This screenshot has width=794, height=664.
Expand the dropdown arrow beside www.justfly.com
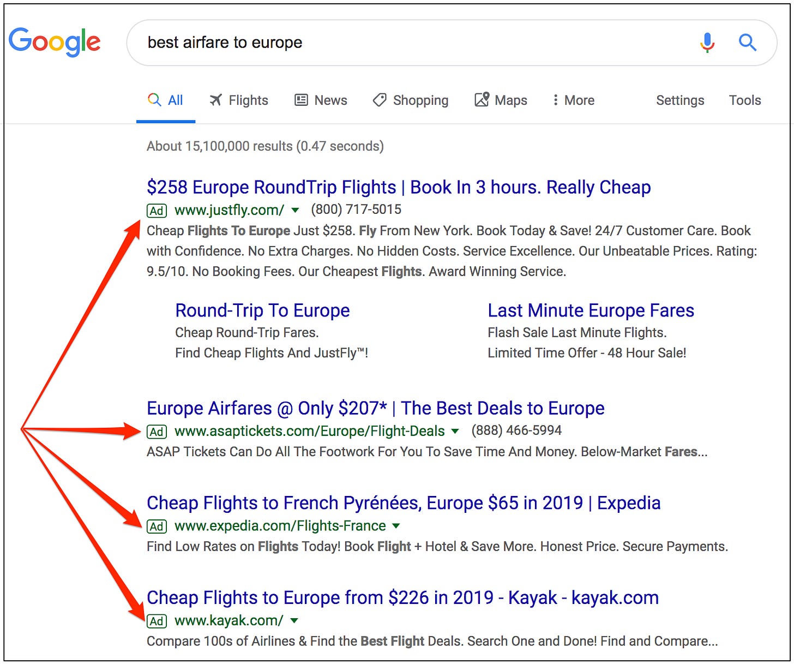pyautogui.click(x=295, y=210)
